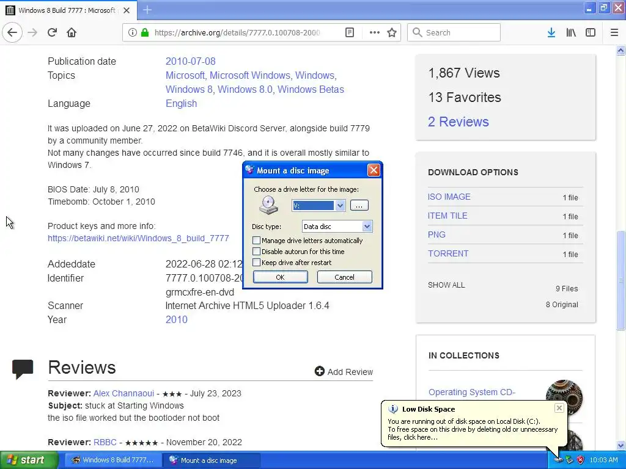This screenshot has width=626, height=469.
Task: Open the Microsoft Windows topic link
Action: pyautogui.click(x=250, y=75)
